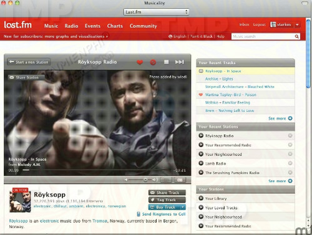Ban this track using the red icon
Image resolution: width=312 pixels, height=235 pixels.
(x=153, y=62)
